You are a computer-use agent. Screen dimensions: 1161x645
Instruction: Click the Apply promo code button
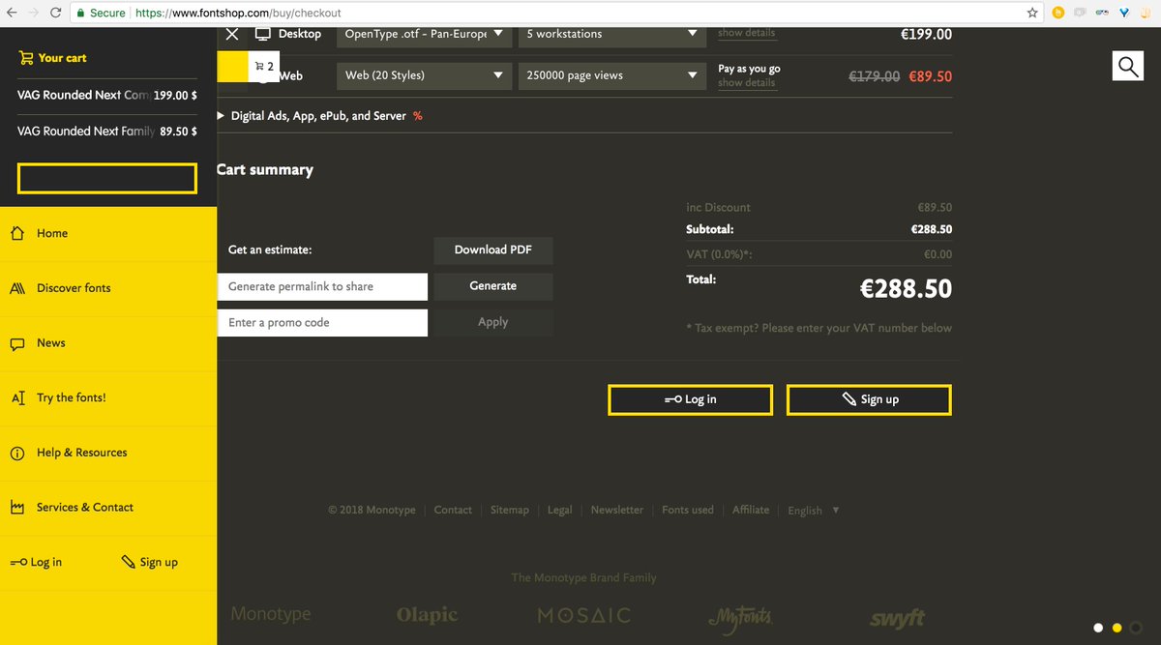coord(493,323)
